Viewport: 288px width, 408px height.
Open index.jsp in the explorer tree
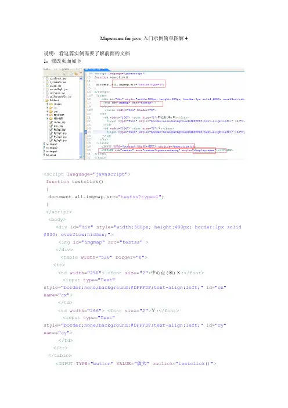click(x=60, y=122)
